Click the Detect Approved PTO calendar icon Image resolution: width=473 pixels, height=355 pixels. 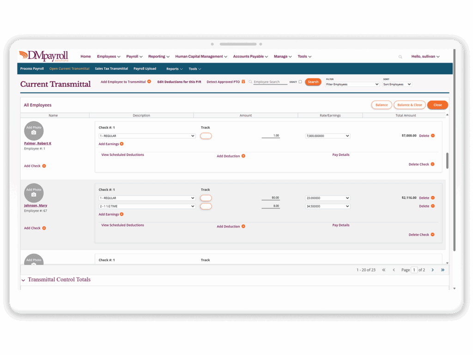pos(243,82)
